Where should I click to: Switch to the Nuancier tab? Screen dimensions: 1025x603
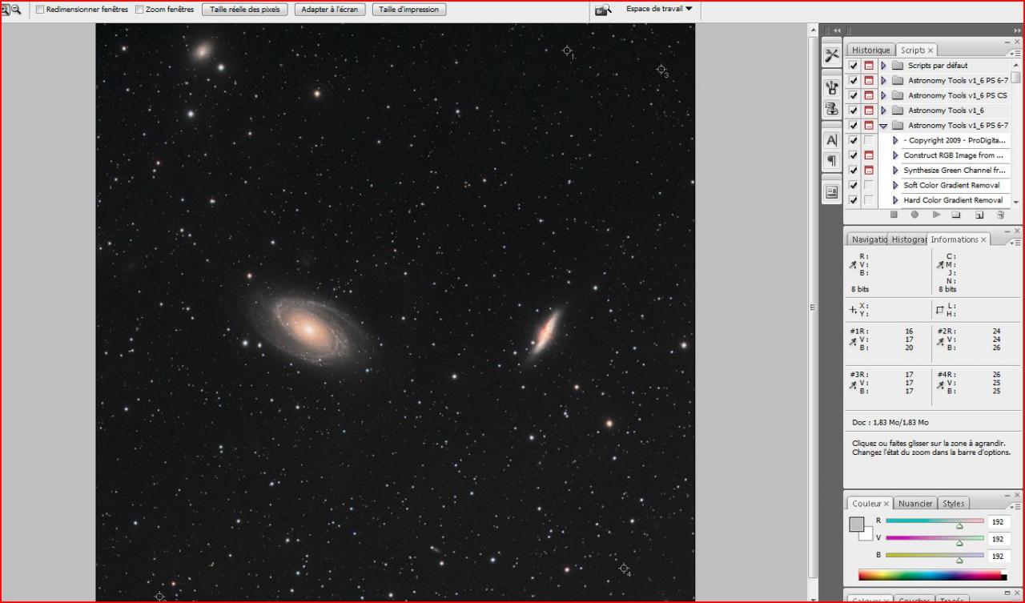(x=914, y=504)
